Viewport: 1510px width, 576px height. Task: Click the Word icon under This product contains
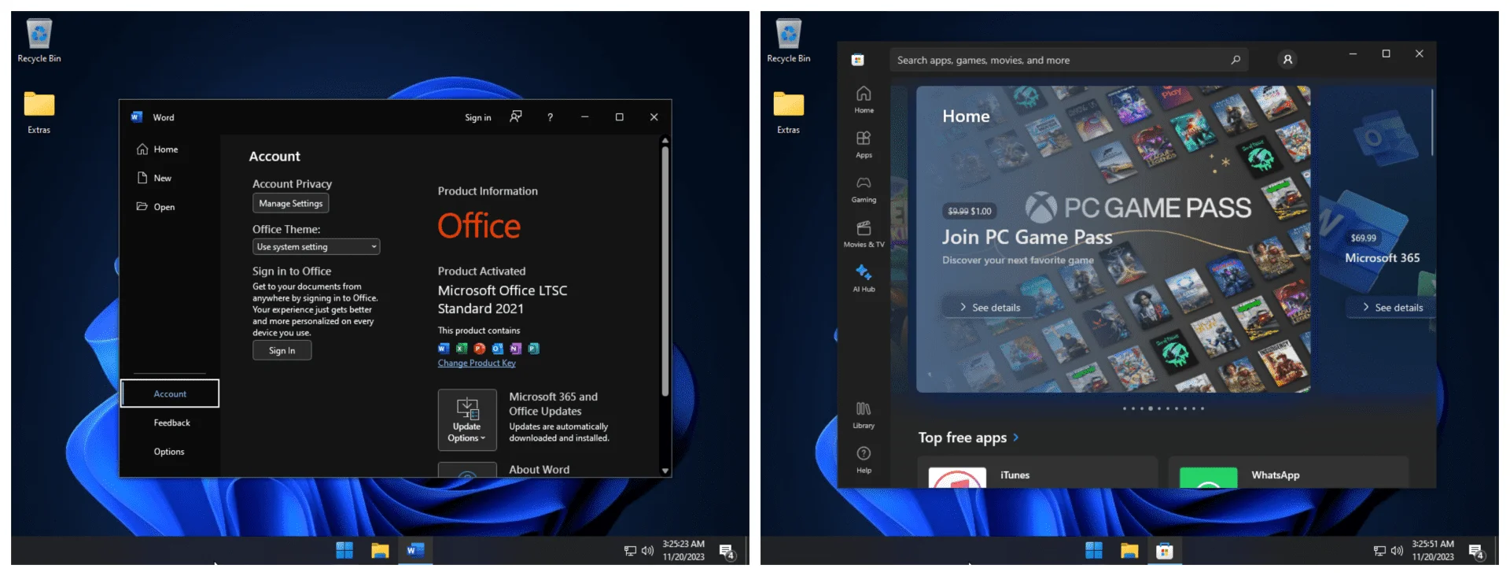tap(444, 349)
